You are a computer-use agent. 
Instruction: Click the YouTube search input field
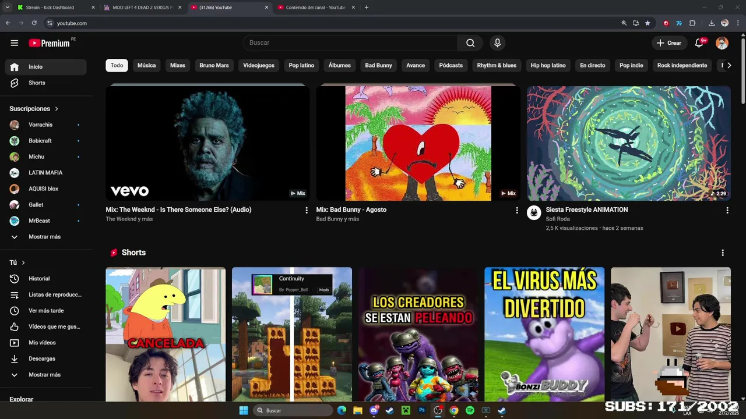350,42
